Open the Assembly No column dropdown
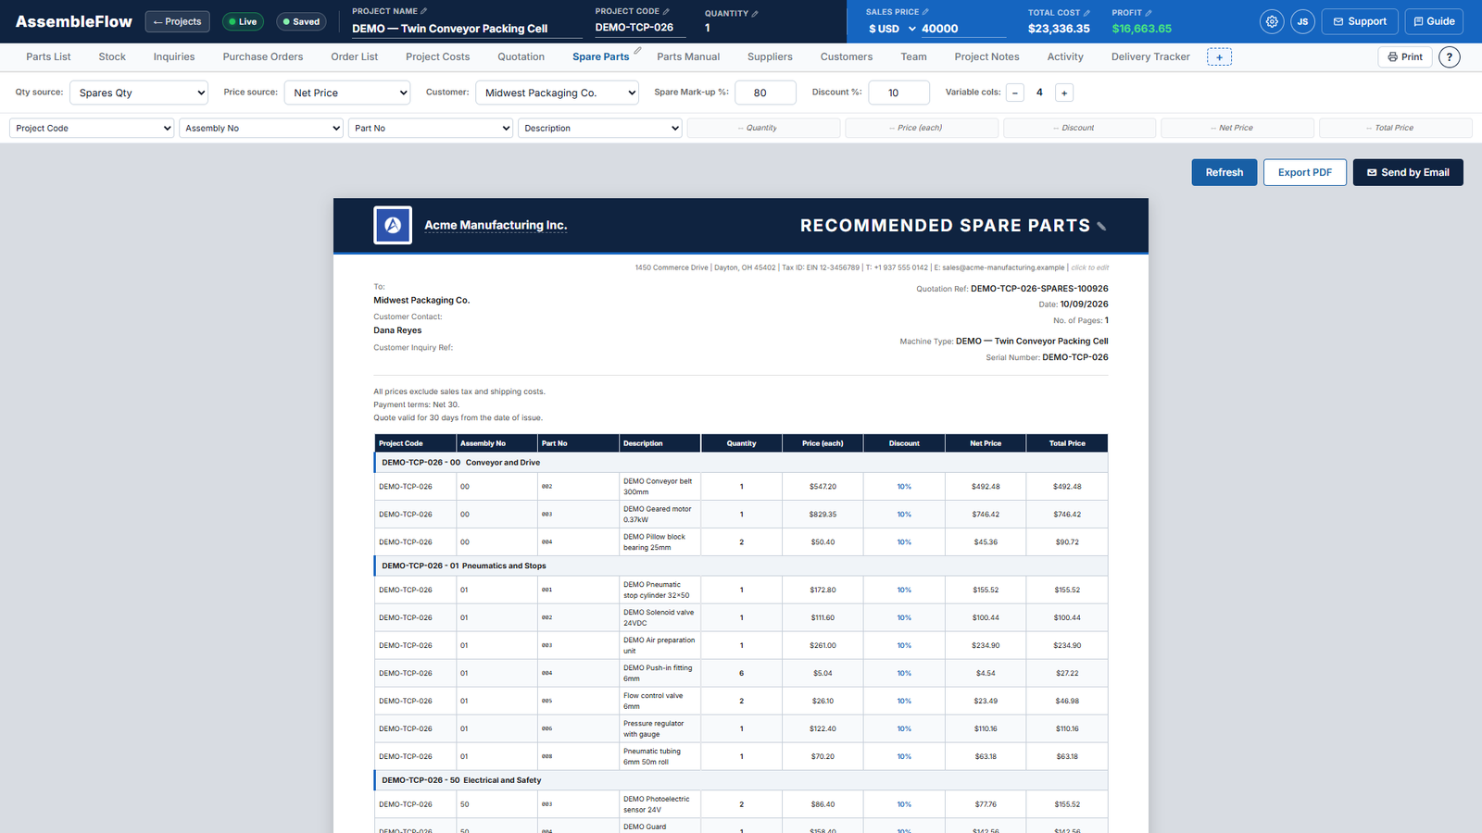 click(x=261, y=128)
